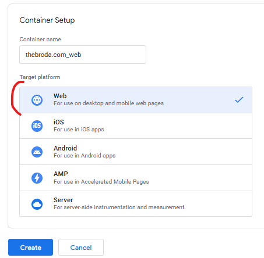This screenshot has width=264, height=258.
Task: Click the Android robot icon
Action: pyautogui.click(x=37, y=152)
